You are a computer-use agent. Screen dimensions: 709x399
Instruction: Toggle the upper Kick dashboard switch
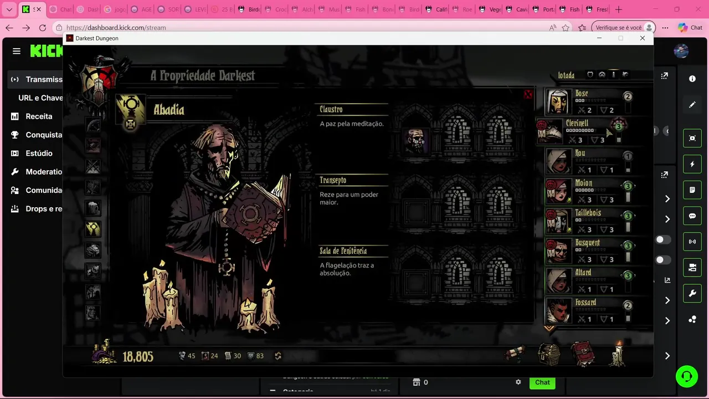(x=662, y=239)
